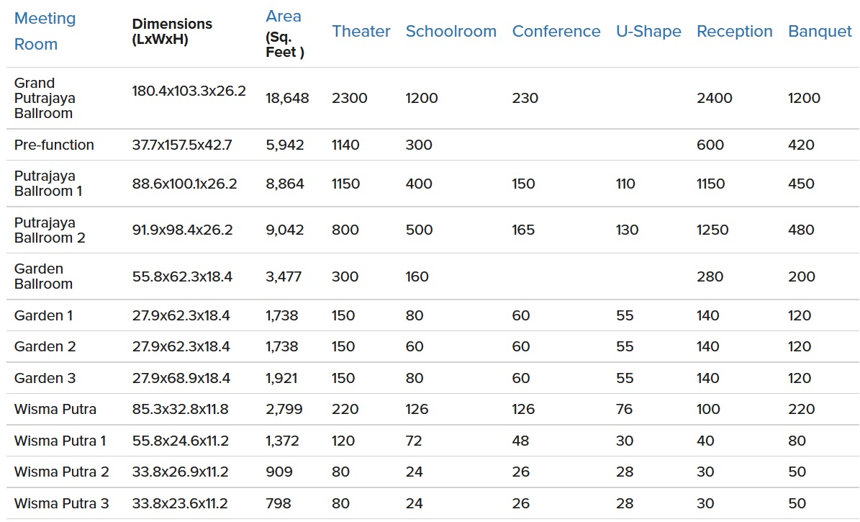
Task: Click the Dimensions (LxWxH) header
Action: (x=172, y=32)
